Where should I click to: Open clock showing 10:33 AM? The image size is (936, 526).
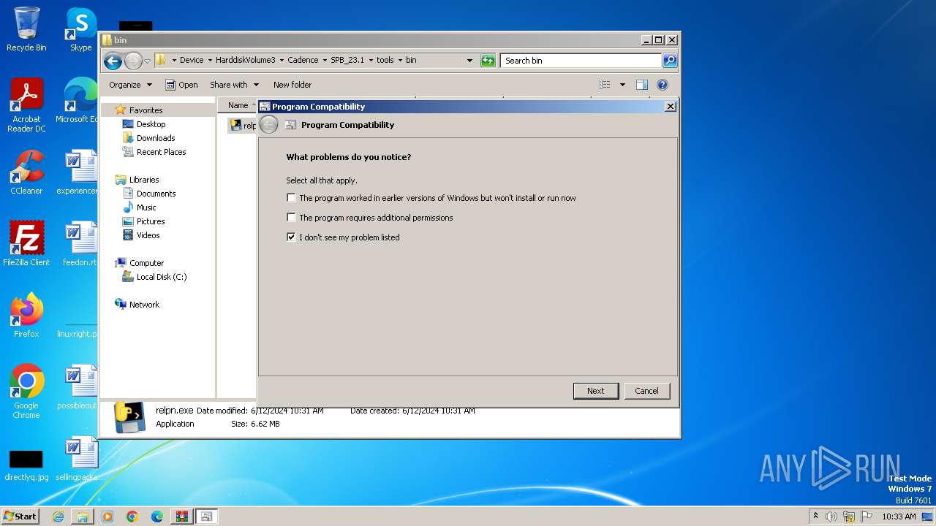tap(899, 517)
